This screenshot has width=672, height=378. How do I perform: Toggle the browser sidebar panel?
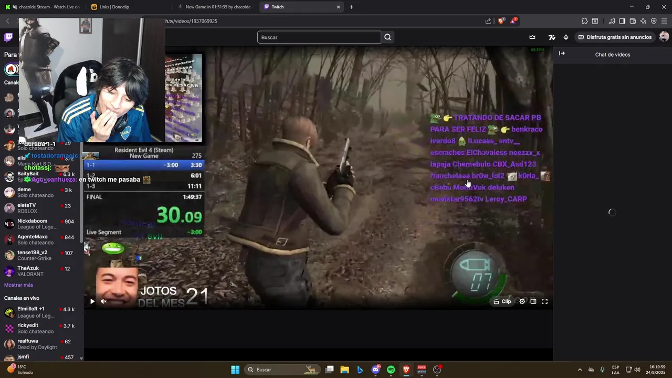[622, 21]
